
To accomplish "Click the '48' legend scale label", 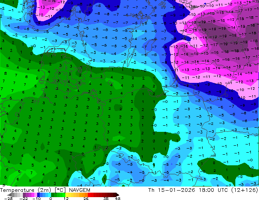I will point(118,198).
